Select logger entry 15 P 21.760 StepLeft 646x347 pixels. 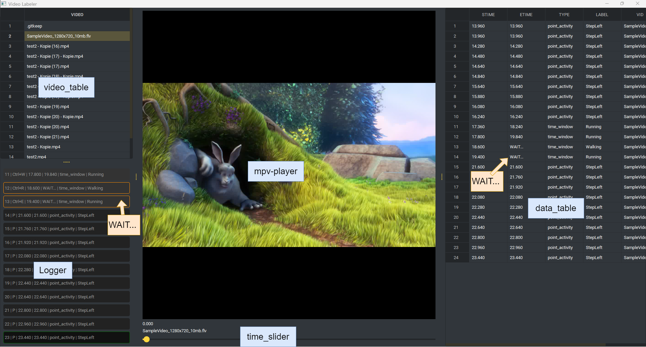coord(67,229)
